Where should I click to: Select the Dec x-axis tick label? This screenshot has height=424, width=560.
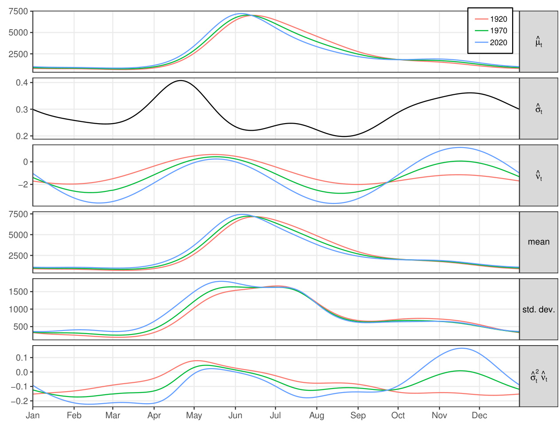[x=479, y=416]
